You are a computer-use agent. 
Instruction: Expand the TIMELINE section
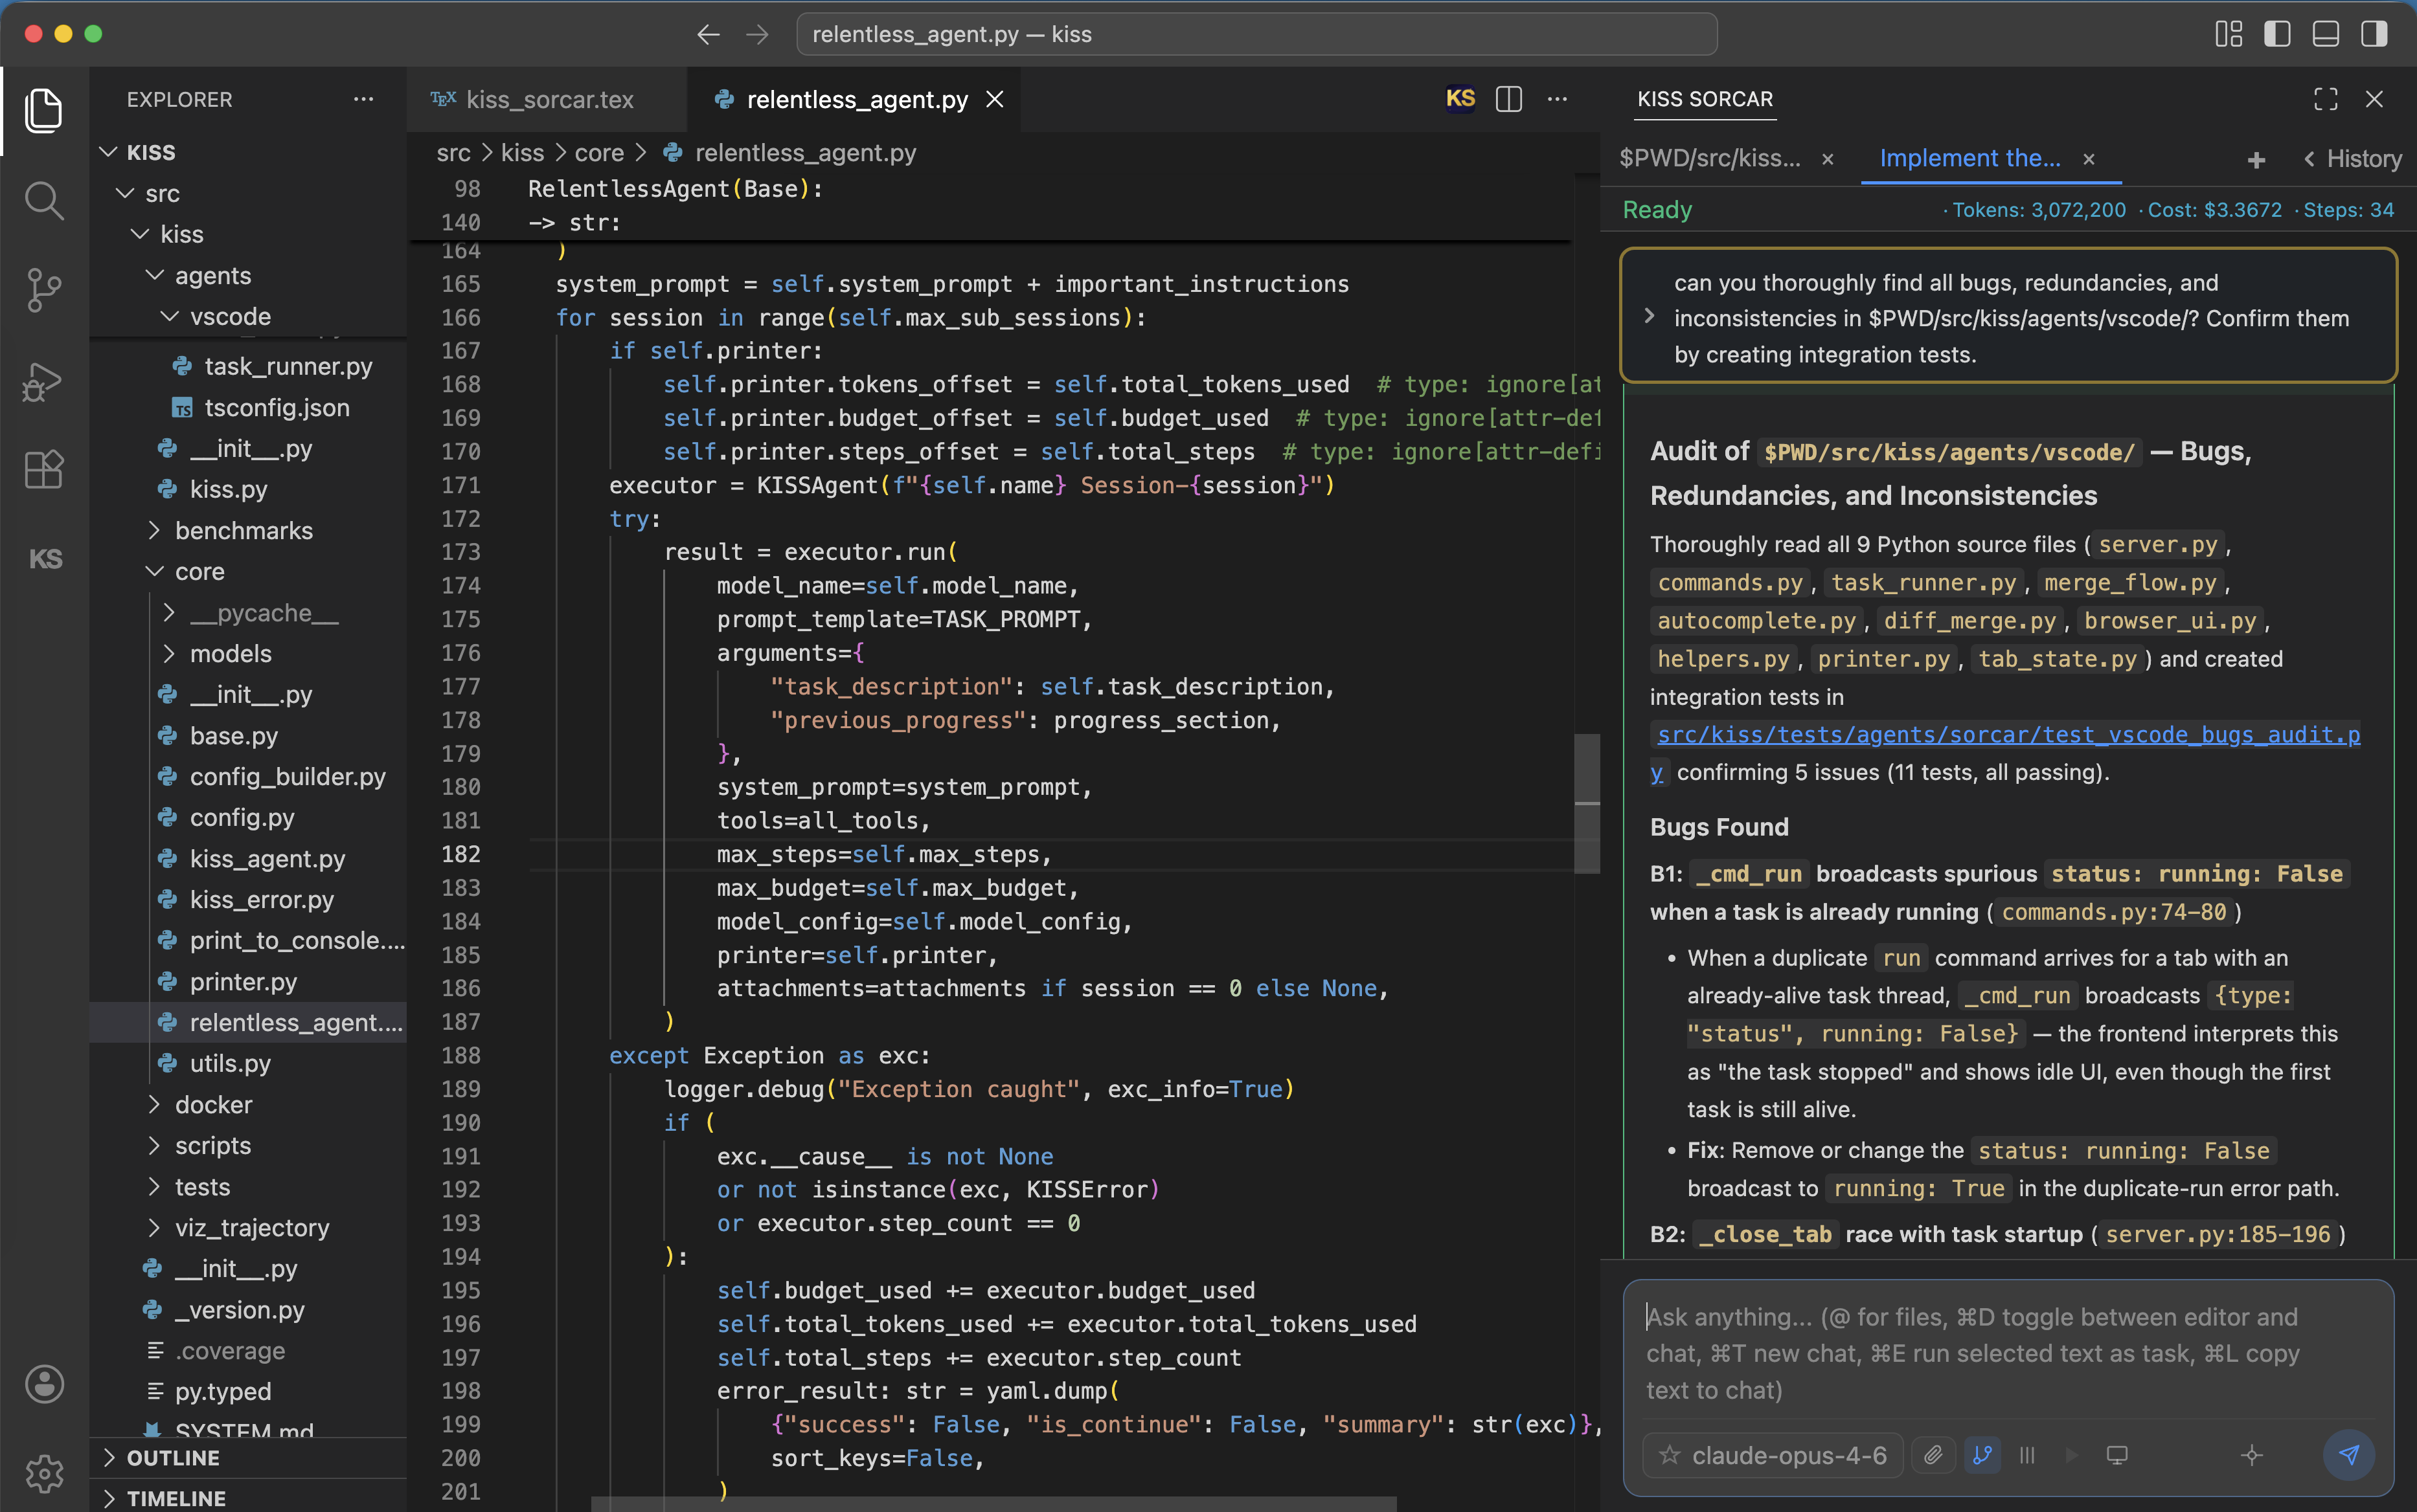pos(248,1497)
